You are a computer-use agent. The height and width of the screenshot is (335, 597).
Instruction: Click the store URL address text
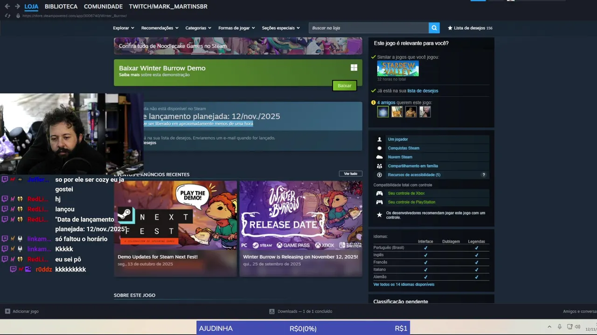tap(75, 16)
